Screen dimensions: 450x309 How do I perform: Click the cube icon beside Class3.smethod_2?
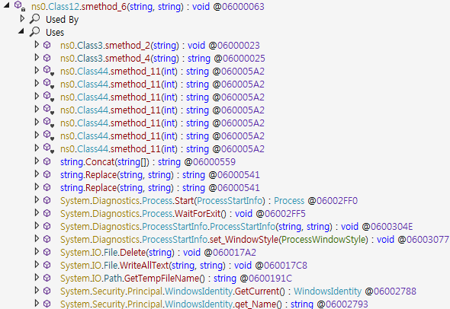click(x=47, y=45)
